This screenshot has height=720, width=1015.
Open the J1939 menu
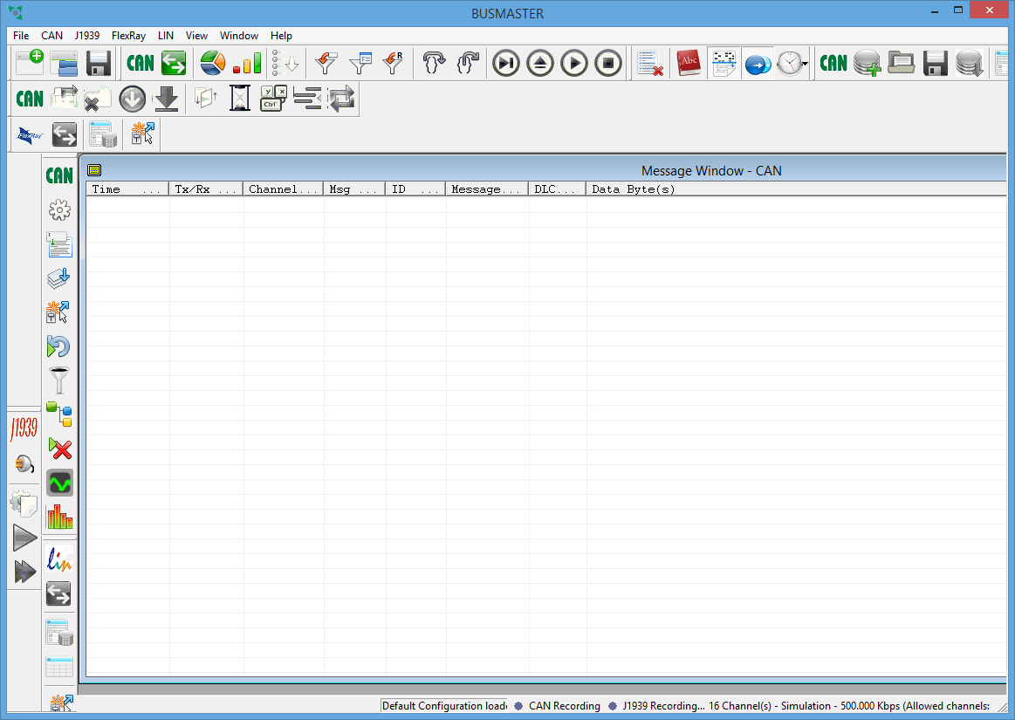tap(86, 36)
